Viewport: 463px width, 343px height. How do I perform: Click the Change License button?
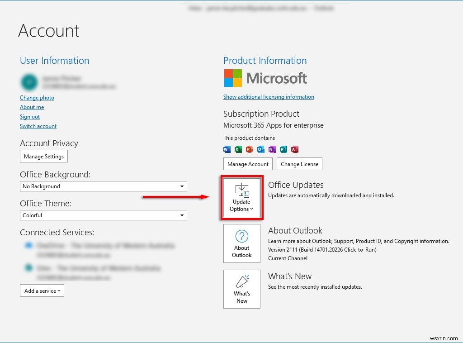coord(299,164)
